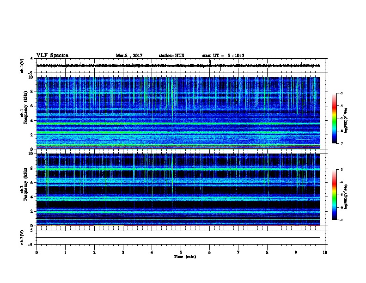Click the "VLF Spectra" plot title
This screenshot has width=366, height=283.
tap(52, 55)
